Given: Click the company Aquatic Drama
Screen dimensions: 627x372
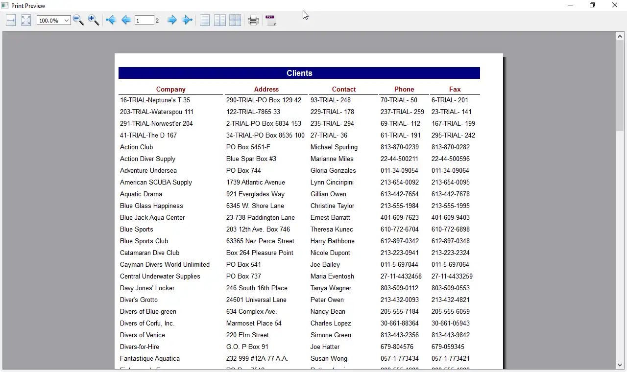Looking at the screenshot, I should (x=141, y=194).
